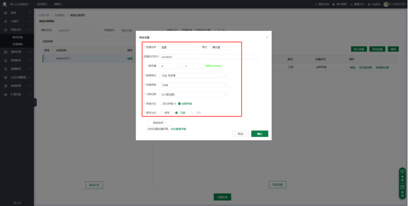
Task: Click the help icon beside 变量标识符 label
Action: coord(157,57)
